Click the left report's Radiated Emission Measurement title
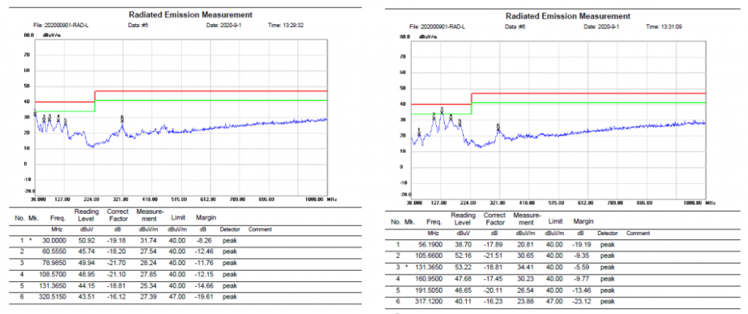Viewport: 748px width, 314px height. (x=191, y=15)
